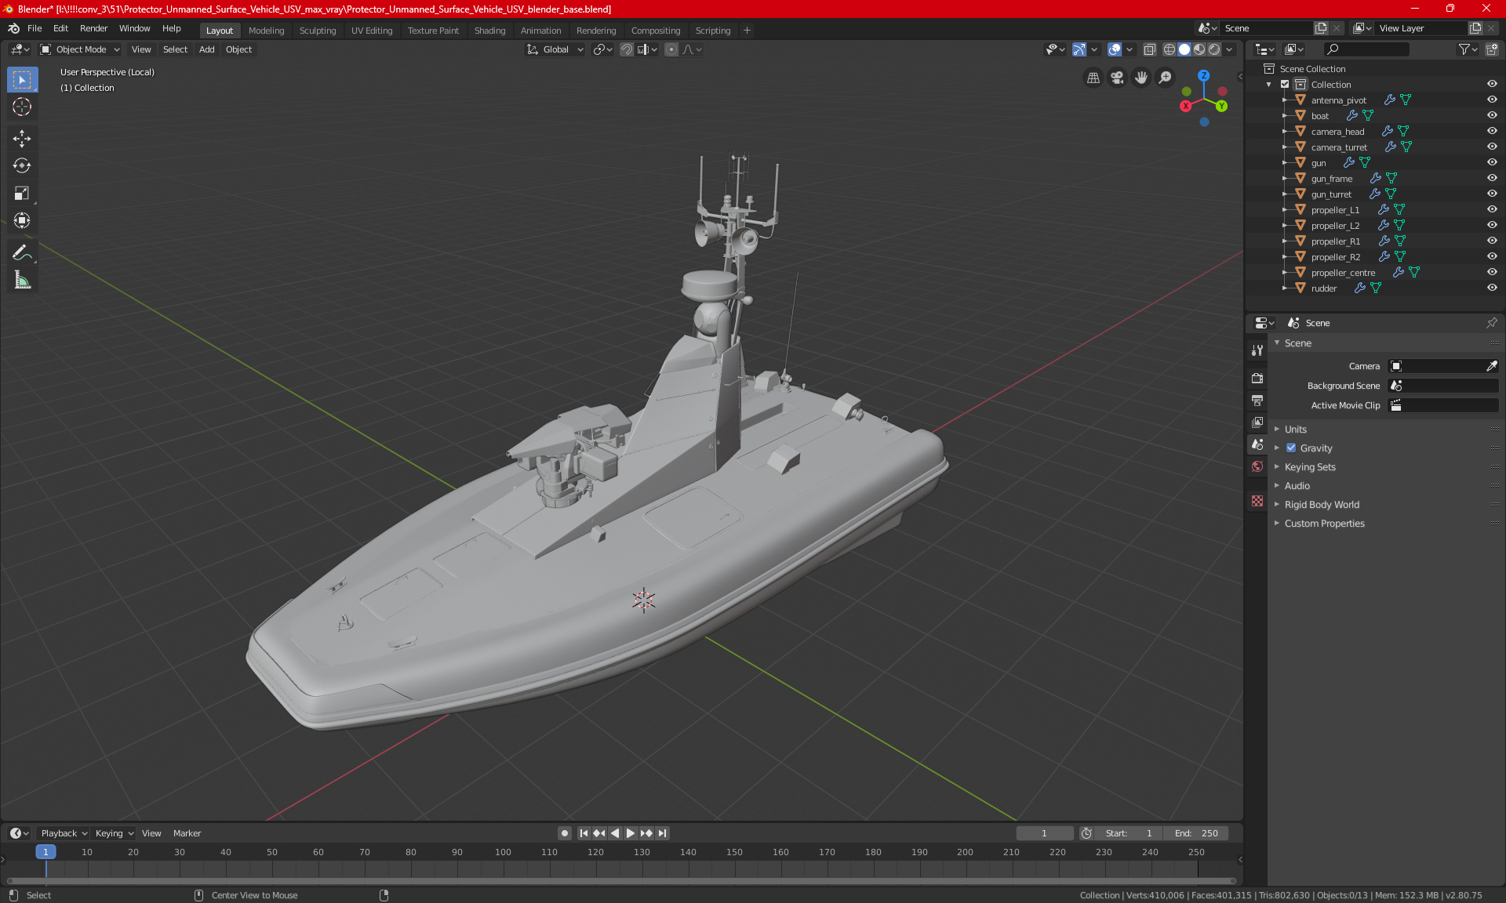Expand the Units panel
1506x903 pixels.
pos(1295,429)
